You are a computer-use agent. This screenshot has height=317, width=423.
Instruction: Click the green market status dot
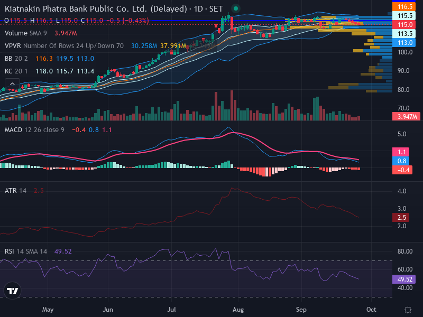[x=235, y=8]
